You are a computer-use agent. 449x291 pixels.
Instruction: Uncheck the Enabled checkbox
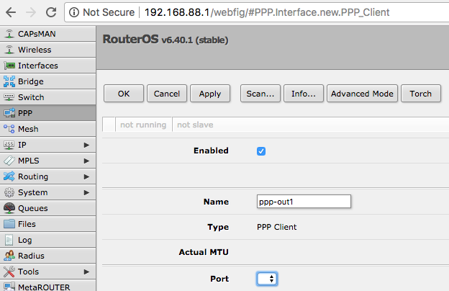(x=261, y=151)
